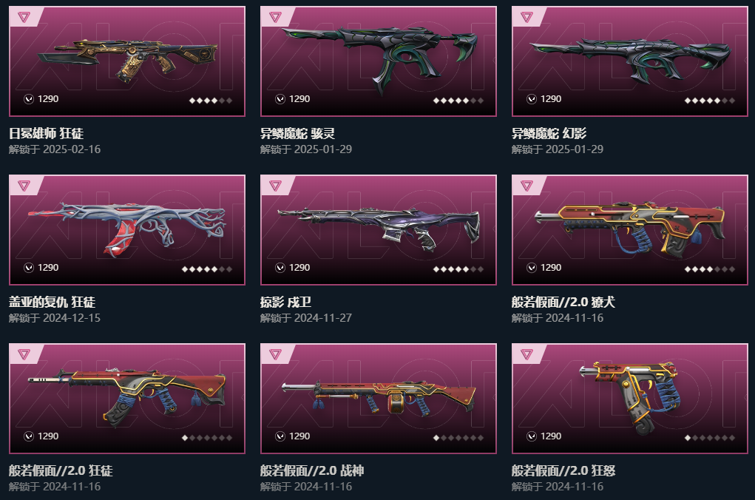
Task: Click level diamonds on 般若假面//2.0 狂徒 card
Action: point(207,438)
